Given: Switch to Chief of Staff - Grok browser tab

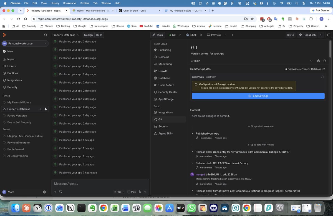Looking at the screenshot, I should click(x=140, y=11).
